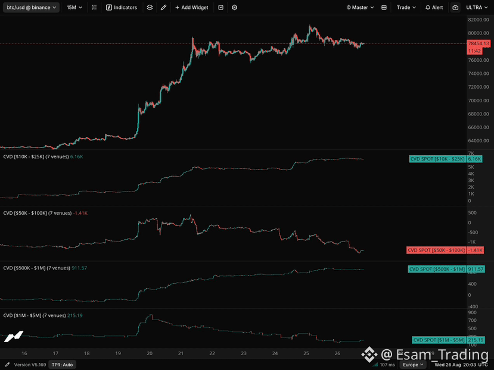Open chart settings gear icon
This screenshot has width=494, height=370.
234,8
